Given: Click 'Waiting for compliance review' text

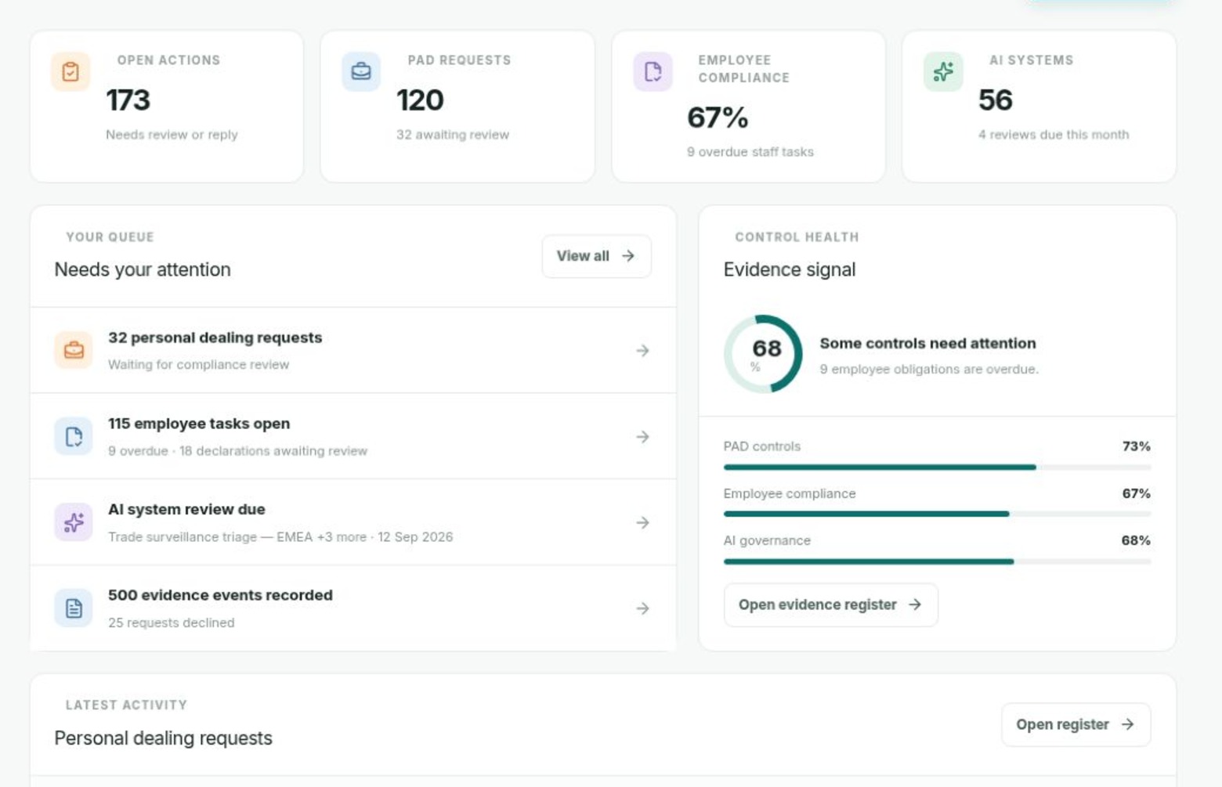Looking at the screenshot, I should [198, 365].
